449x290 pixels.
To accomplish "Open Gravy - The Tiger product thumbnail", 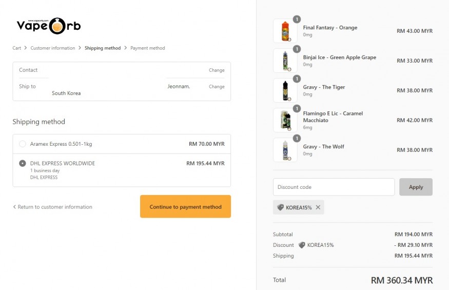I will [285, 90].
